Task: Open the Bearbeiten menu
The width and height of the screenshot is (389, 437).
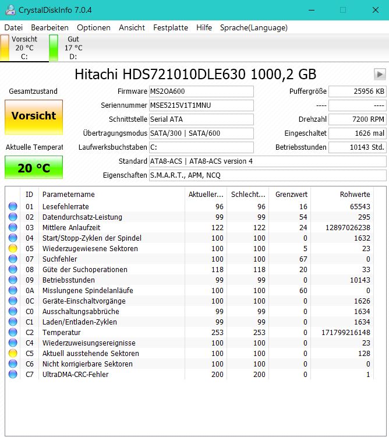Action: (49, 27)
